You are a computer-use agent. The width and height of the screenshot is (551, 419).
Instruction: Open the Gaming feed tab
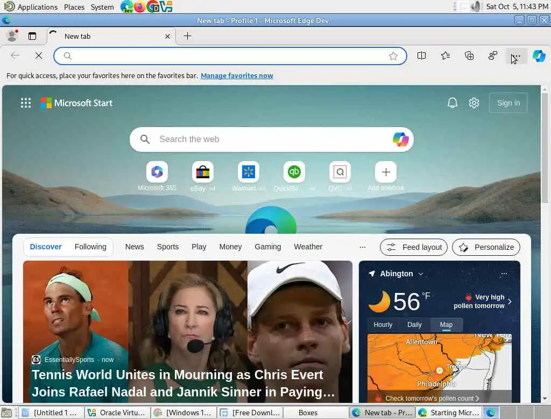pos(268,247)
